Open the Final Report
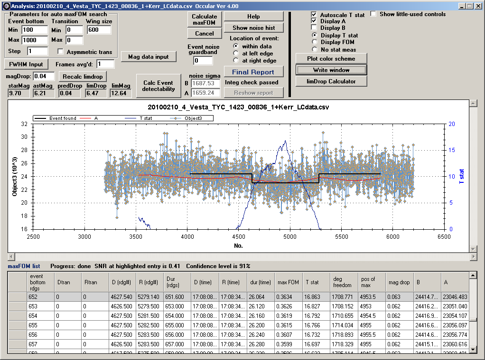Viewport: 485px width, 360px height. [253, 72]
